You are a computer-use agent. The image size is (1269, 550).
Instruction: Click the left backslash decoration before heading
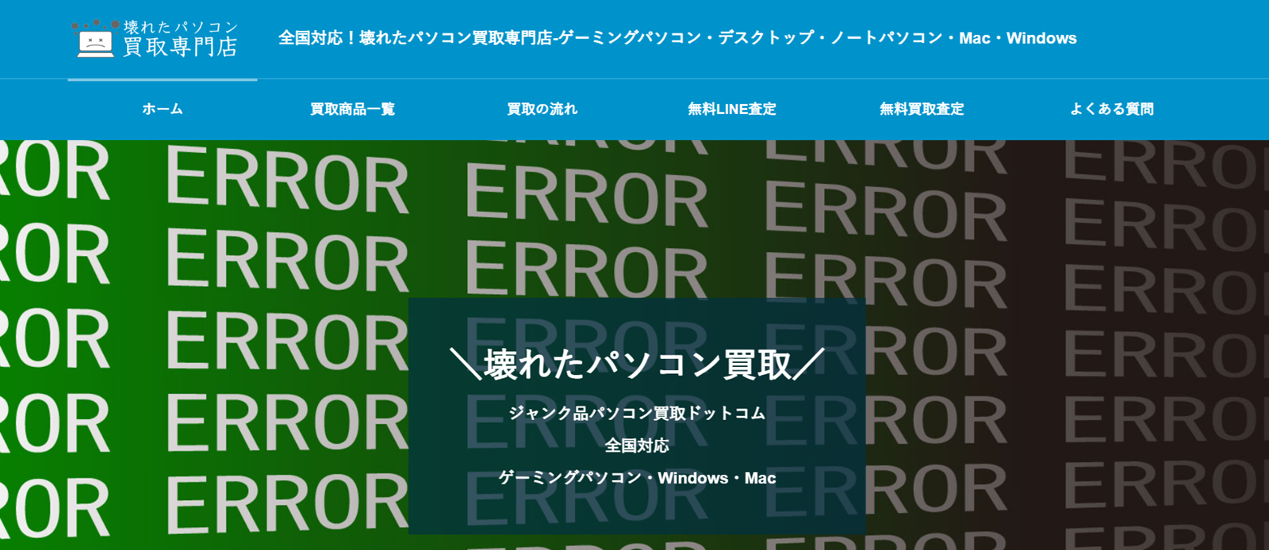pyautogui.click(x=466, y=365)
